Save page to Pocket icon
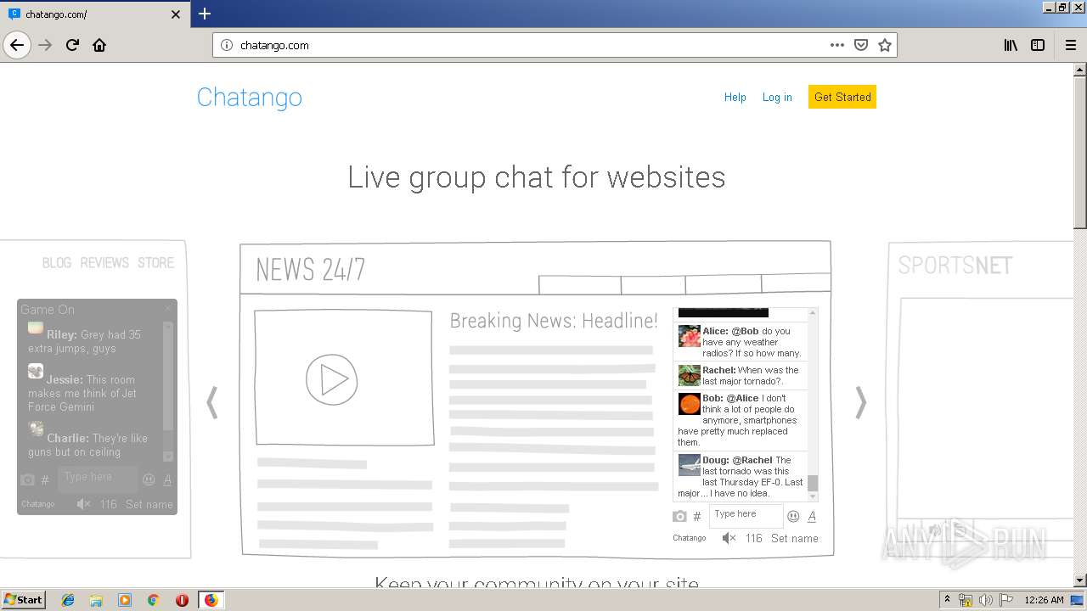This screenshot has height=611, width=1087. tap(861, 45)
